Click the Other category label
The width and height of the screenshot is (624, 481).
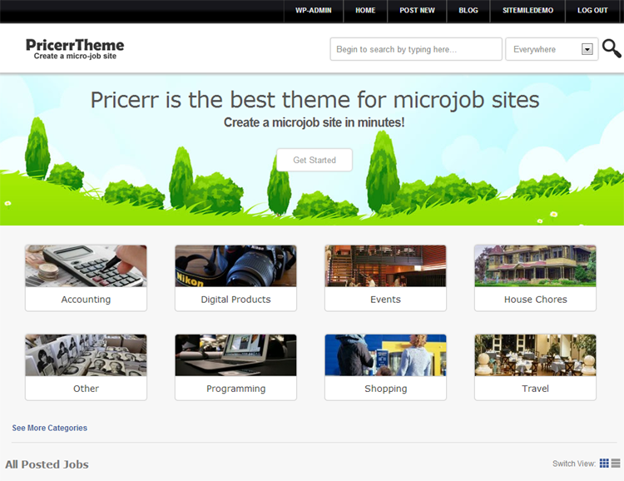click(x=86, y=389)
